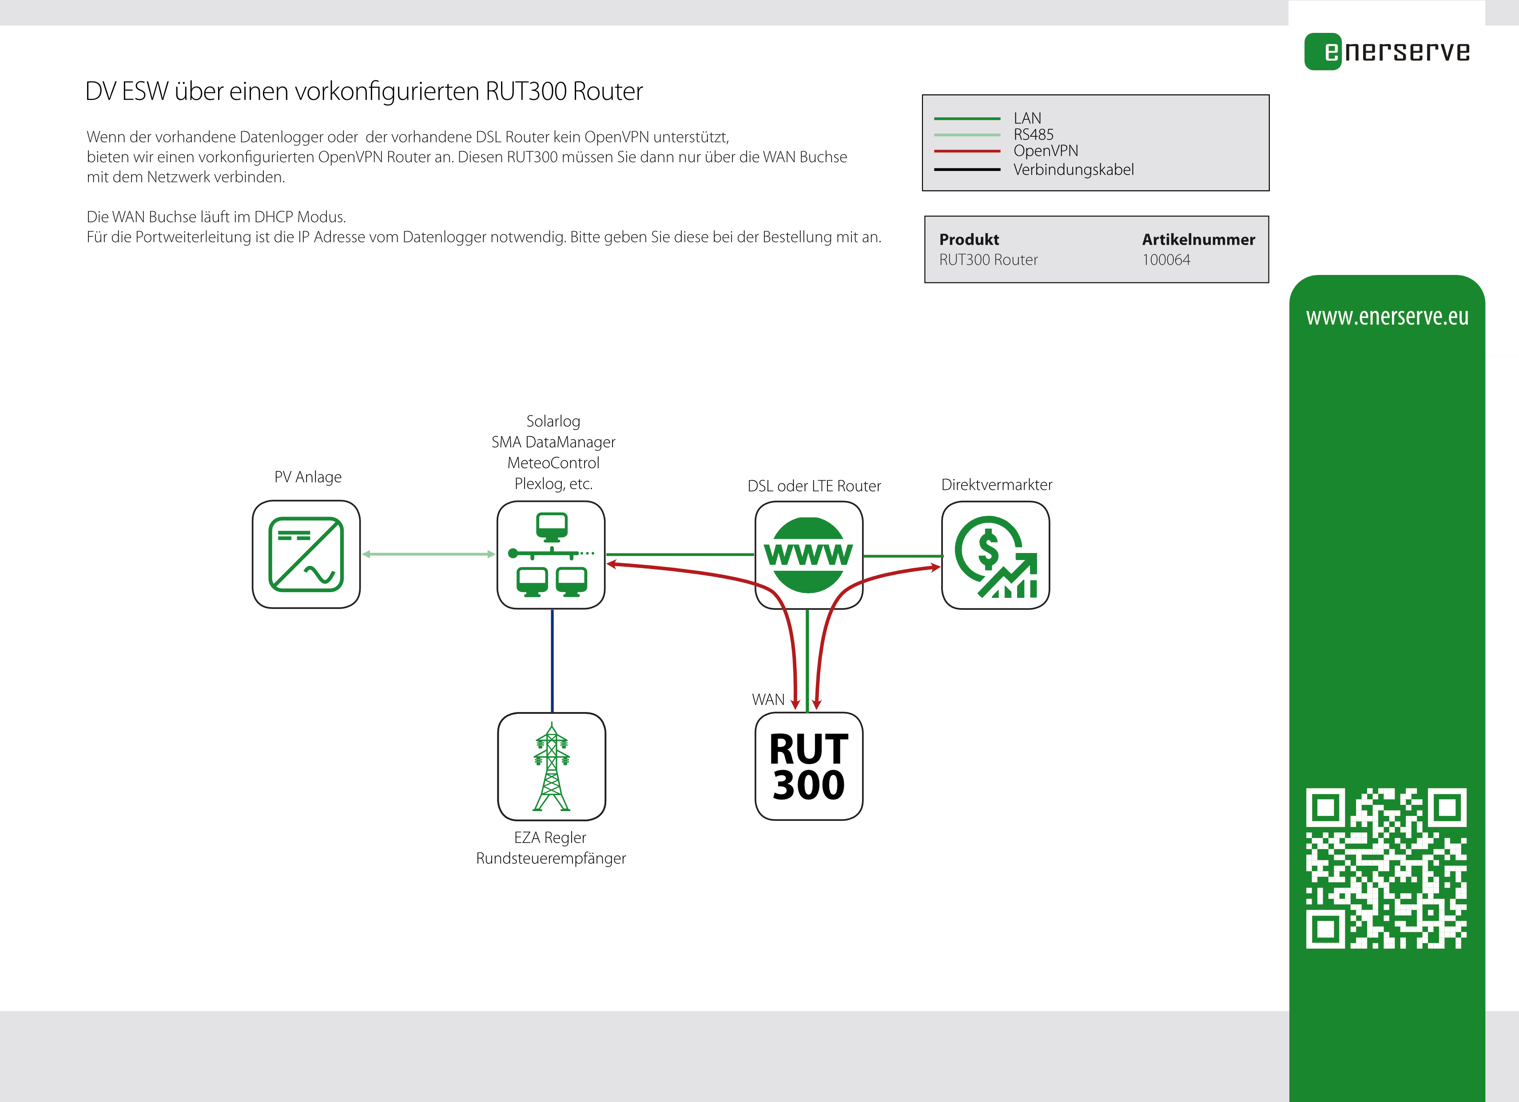
Task: Click the Direktvermarkter label above the icon
Action: [x=997, y=484]
